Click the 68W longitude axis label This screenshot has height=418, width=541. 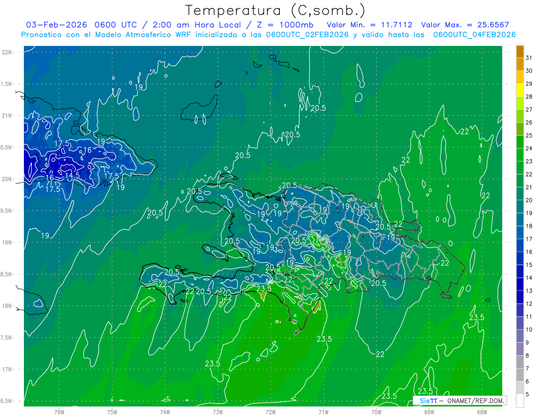point(482,412)
